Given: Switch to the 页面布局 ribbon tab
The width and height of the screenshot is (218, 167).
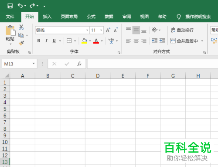Looking at the screenshot, I should click(69, 17).
